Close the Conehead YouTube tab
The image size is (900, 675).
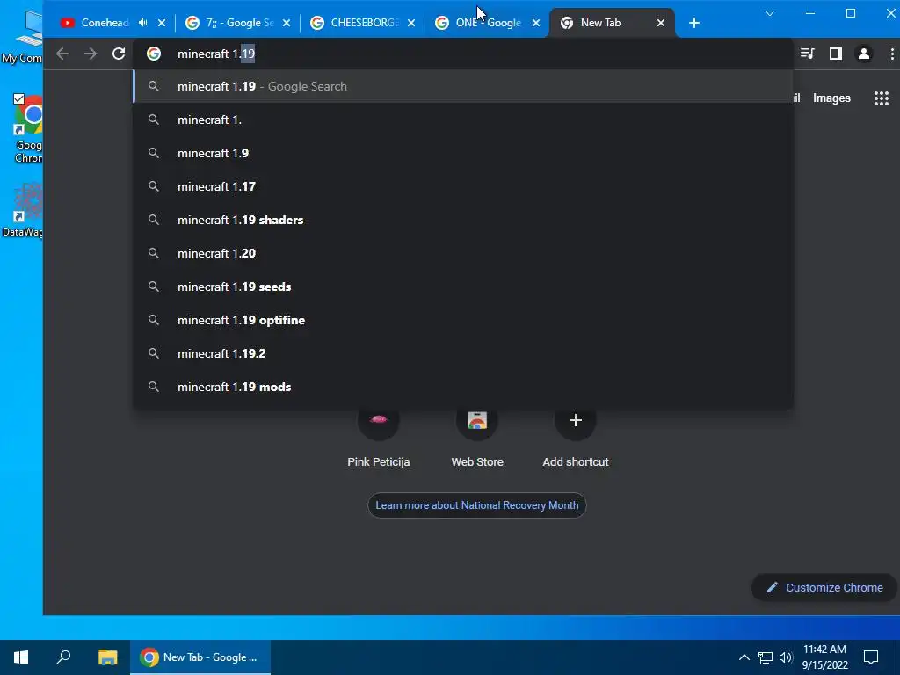click(162, 23)
